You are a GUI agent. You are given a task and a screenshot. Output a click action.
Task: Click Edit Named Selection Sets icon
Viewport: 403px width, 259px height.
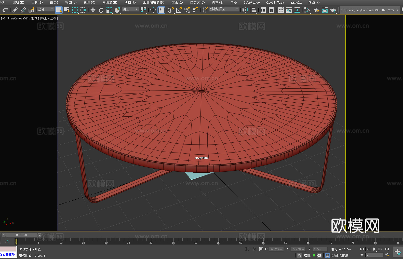(x=205, y=10)
